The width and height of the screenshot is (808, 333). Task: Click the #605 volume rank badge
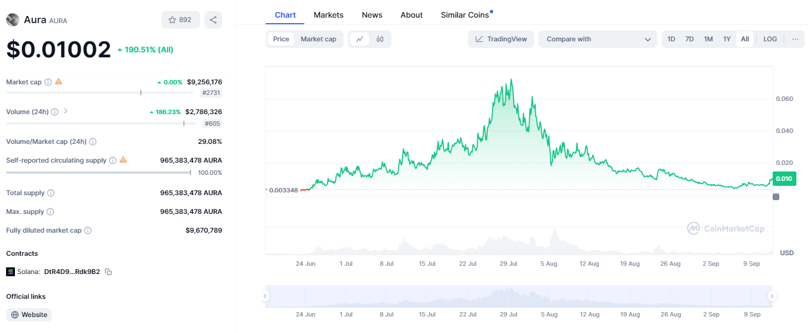pos(213,123)
